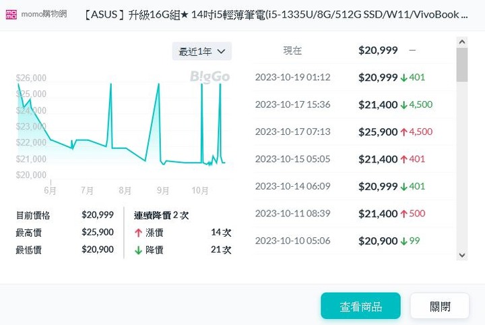Viewport: 485px width, 325px height.
Task: Click the 21 次 price drop count
Action: coord(221,249)
